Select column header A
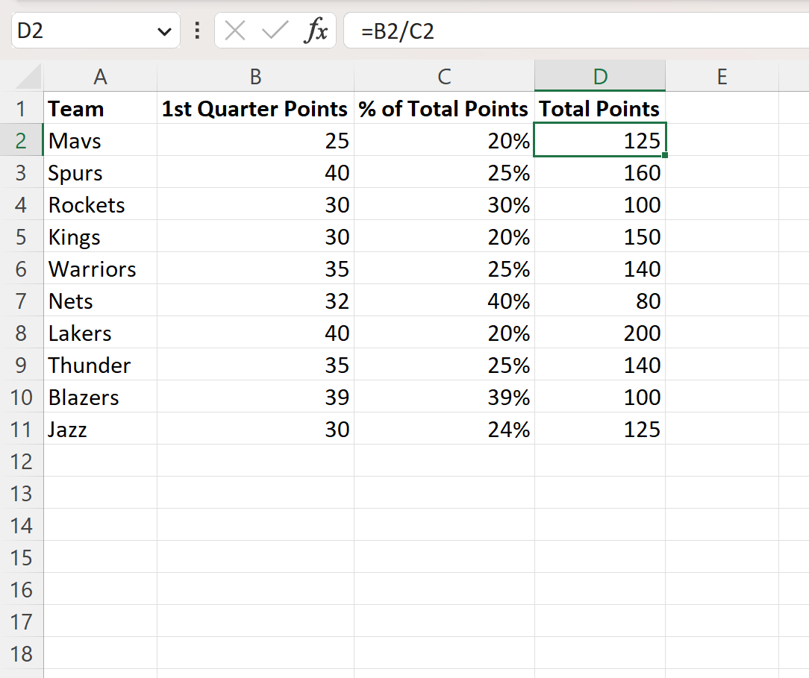This screenshot has width=809, height=678. coord(100,76)
